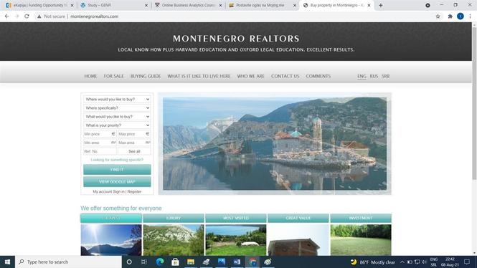477x268 pixels.
Task: Open the green field INVESTMENT property thumbnail
Action: pos(361,240)
